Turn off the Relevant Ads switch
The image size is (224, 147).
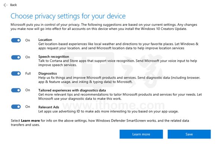click(x=16, y=107)
